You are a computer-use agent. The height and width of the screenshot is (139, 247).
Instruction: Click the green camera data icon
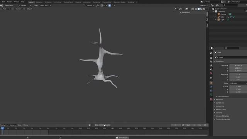pos(230,14)
